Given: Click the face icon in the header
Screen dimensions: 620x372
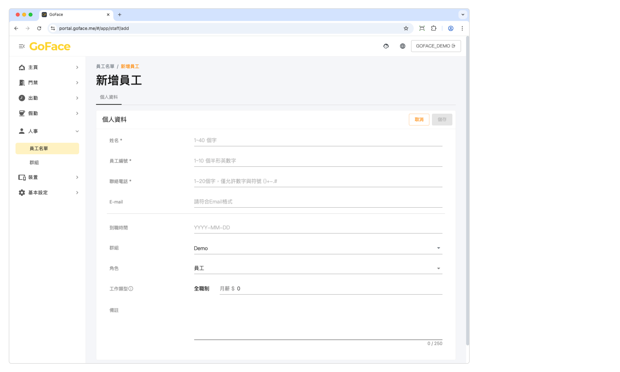Looking at the screenshot, I should click(386, 46).
